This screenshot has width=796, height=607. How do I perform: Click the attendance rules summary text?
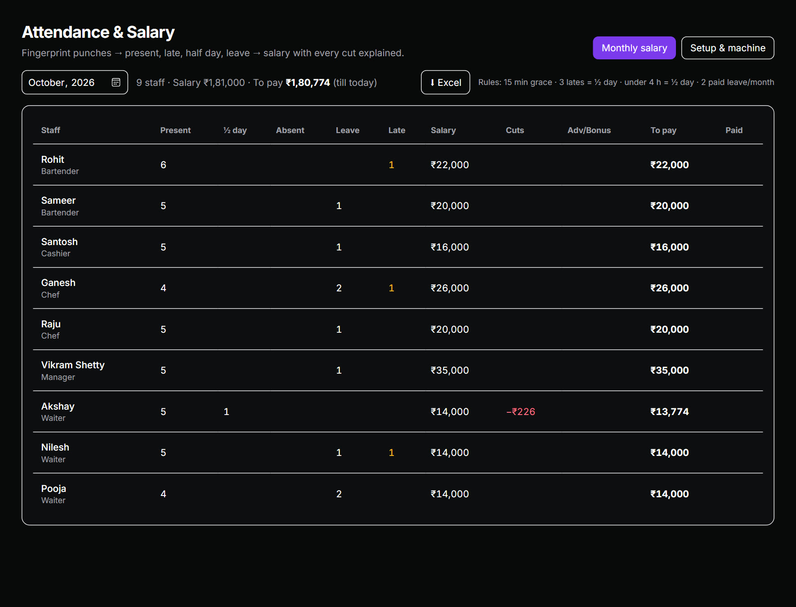(x=626, y=82)
